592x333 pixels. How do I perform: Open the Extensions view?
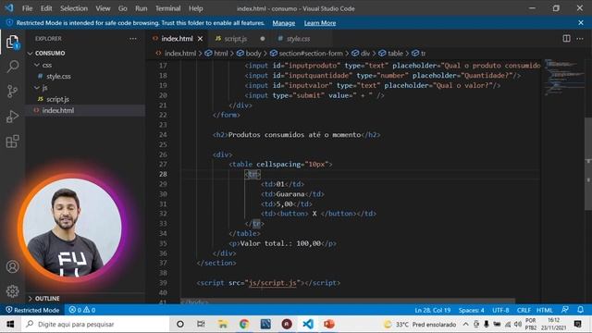[12, 142]
